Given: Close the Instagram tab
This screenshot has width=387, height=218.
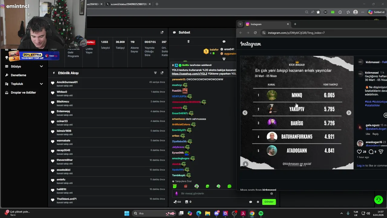Looking at the screenshot, I should click(x=288, y=24).
